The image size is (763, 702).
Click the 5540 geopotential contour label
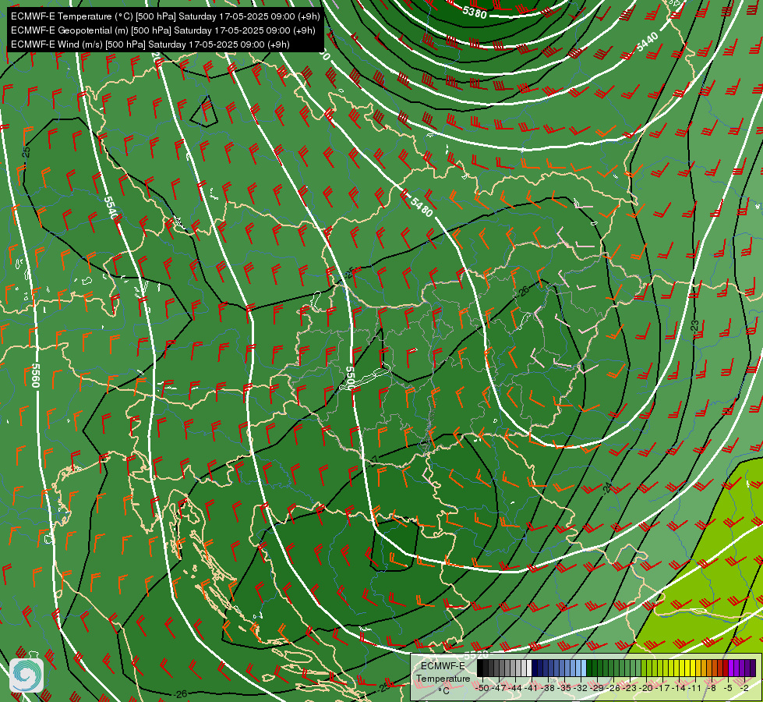coord(111,208)
